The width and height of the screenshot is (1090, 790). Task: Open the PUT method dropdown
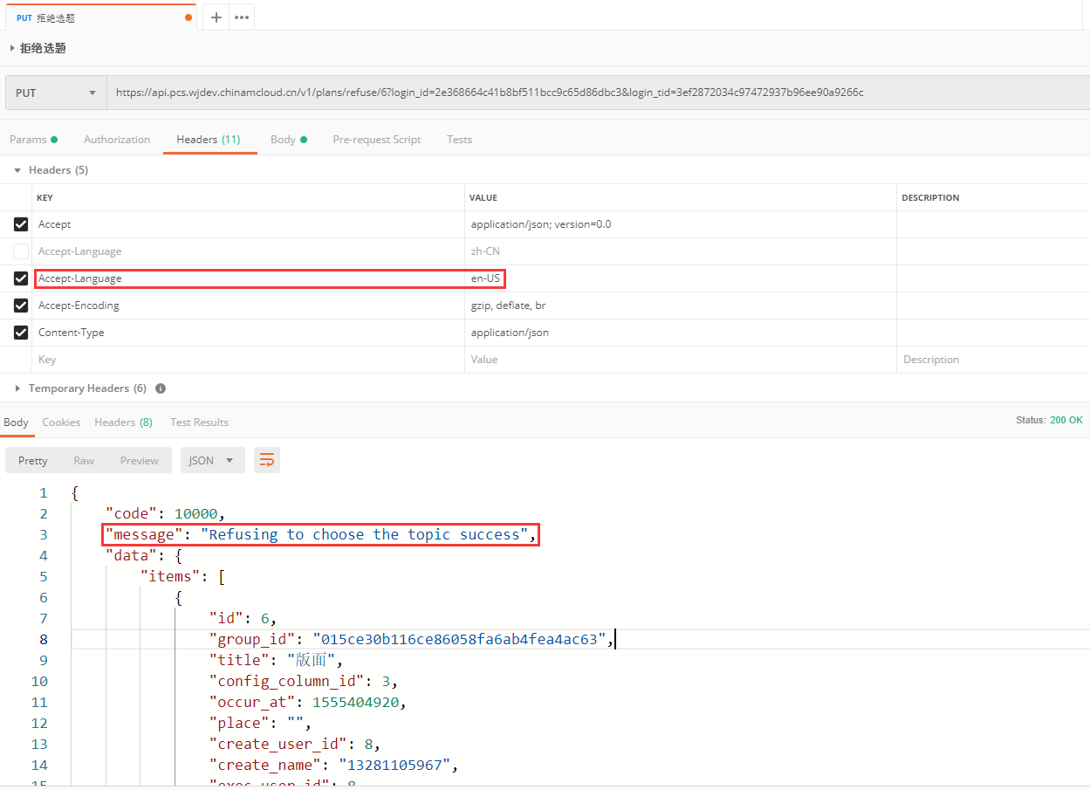[56, 93]
